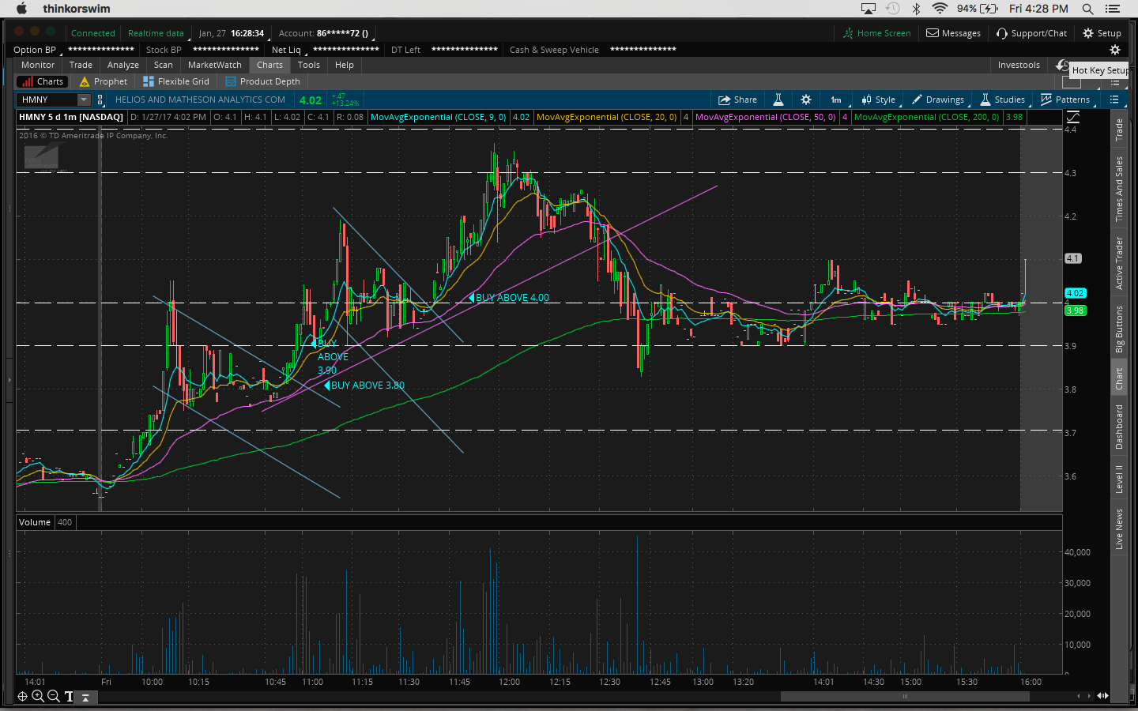Zoom out with magnifier minus icon
Image resolution: width=1138 pixels, height=711 pixels.
pos(53,696)
